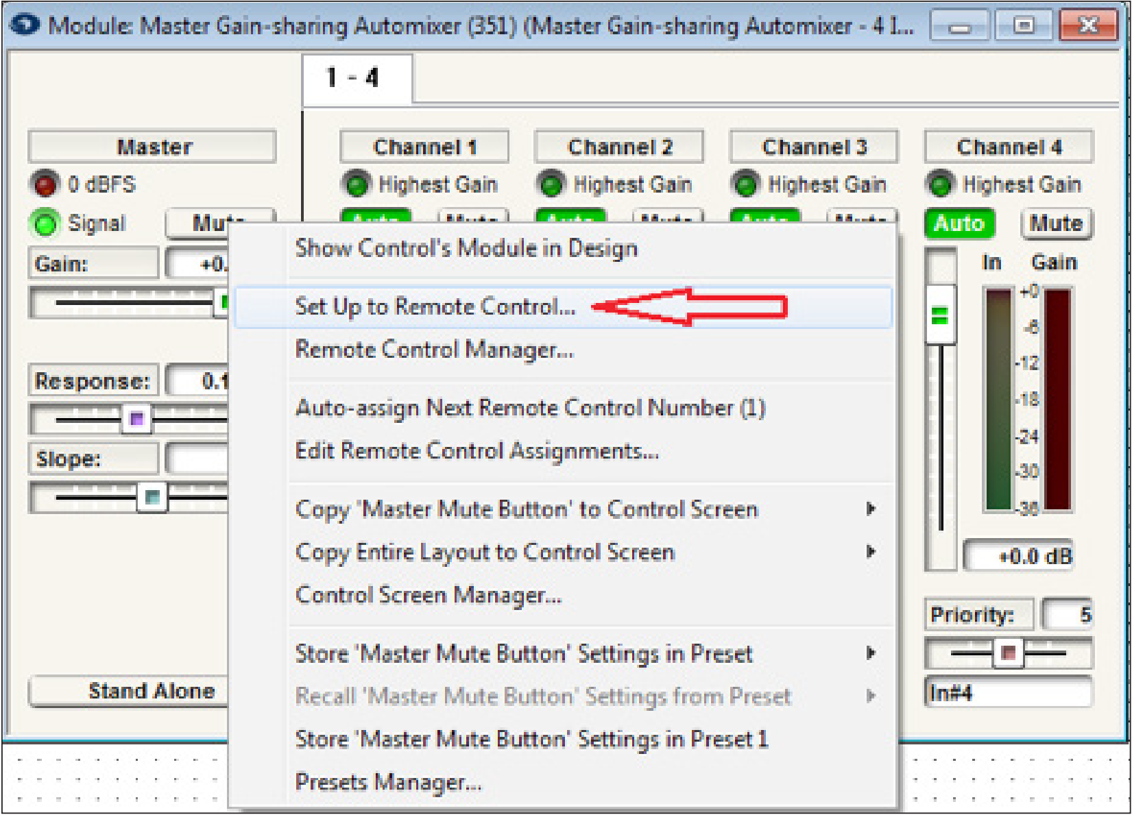1132x815 pixels.
Task: Click the Stand Alone button
Action: 150,691
